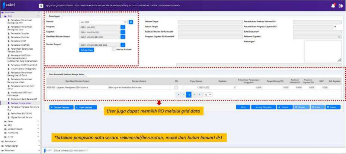Image resolution: width=346 pixels, height=154 pixels.
Task: Click the refresh icon beside Periode
Action: pyautogui.click(x=131, y=22)
